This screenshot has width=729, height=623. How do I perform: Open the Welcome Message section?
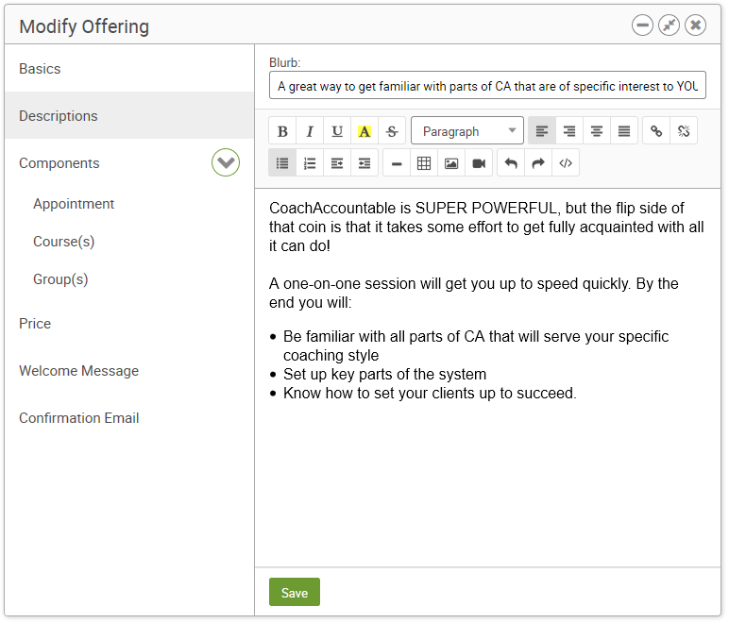click(x=129, y=371)
